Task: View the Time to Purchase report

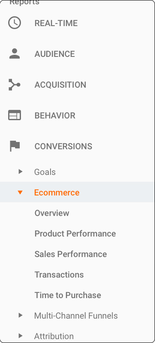Action: click(68, 295)
